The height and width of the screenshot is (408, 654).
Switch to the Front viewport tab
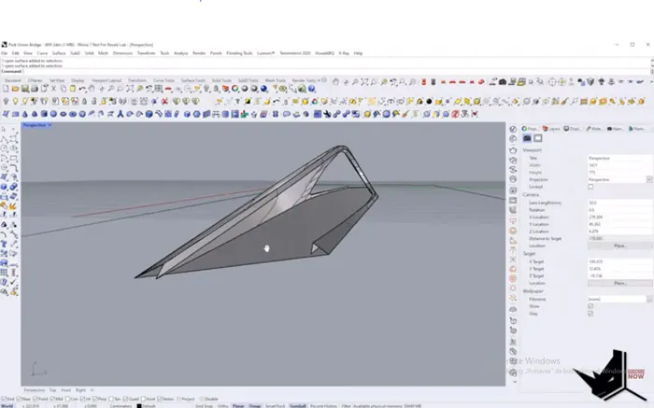click(x=66, y=390)
